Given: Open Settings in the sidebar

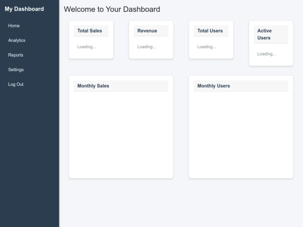Looking at the screenshot, I should (x=16, y=70).
